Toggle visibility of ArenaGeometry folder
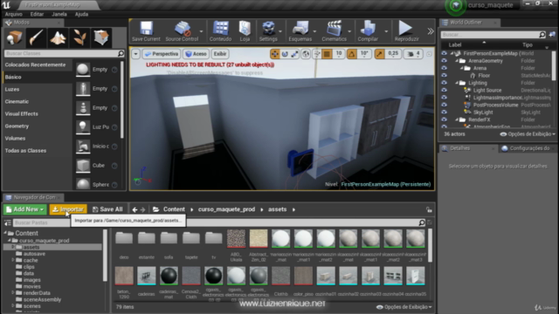This screenshot has width=559, height=314. tap(445, 61)
